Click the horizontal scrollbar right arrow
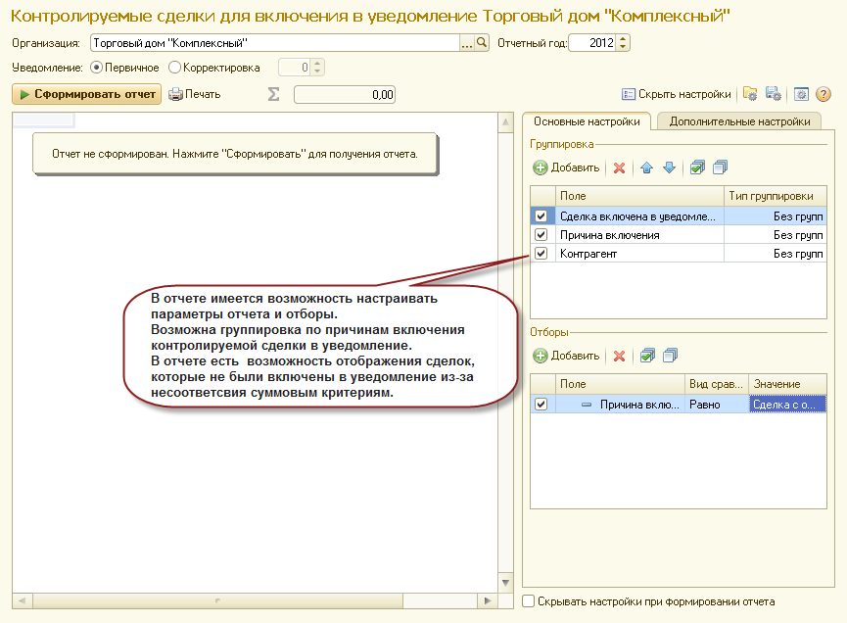The width and height of the screenshot is (847, 623). (x=488, y=600)
